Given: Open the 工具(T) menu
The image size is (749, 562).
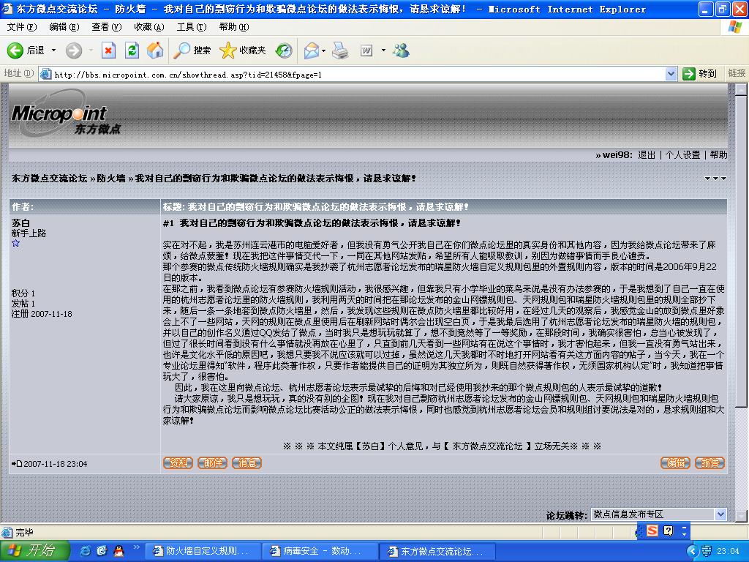Looking at the screenshot, I should tap(192, 27).
